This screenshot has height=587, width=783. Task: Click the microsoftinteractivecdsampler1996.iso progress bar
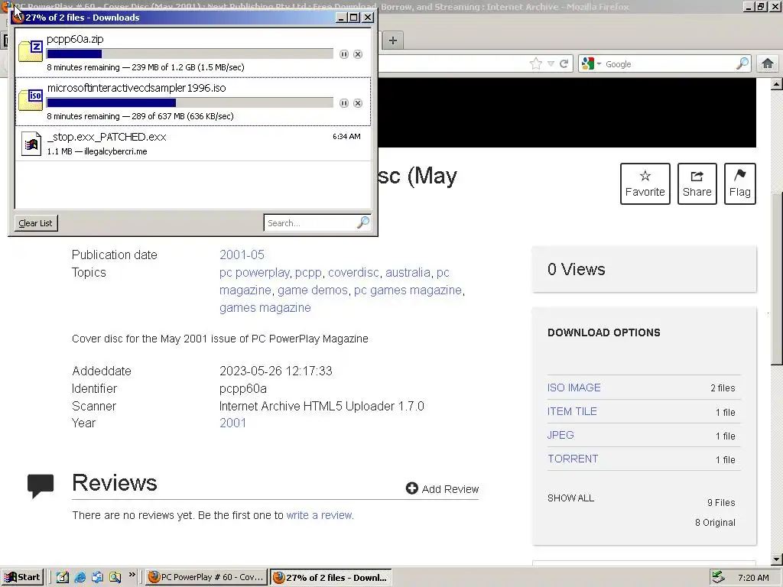(x=190, y=103)
